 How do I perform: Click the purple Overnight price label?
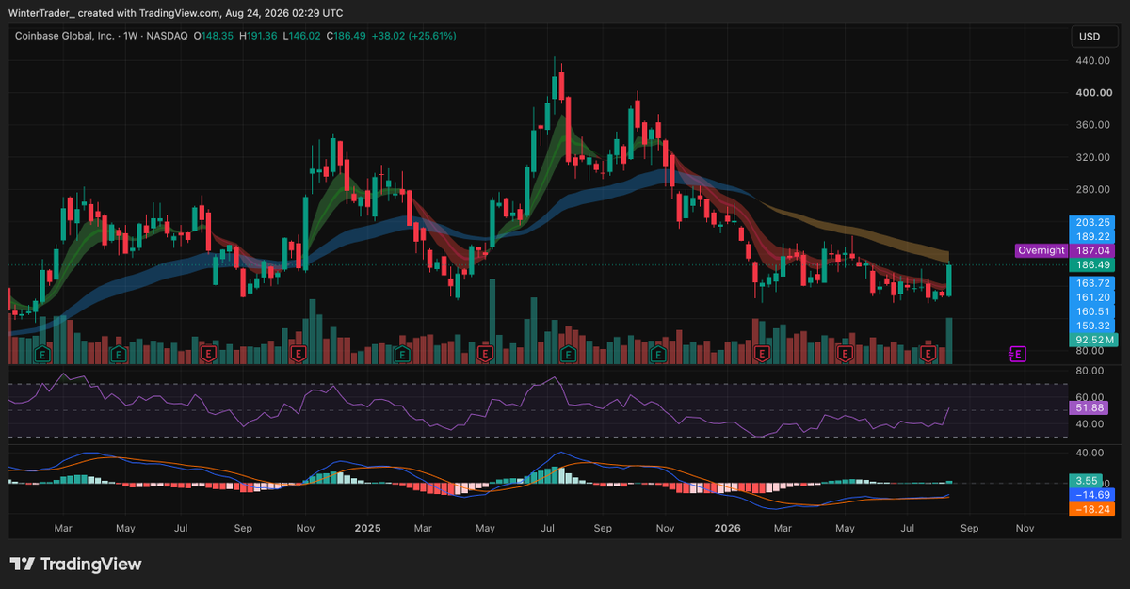pyautogui.click(x=1041, y=250)
